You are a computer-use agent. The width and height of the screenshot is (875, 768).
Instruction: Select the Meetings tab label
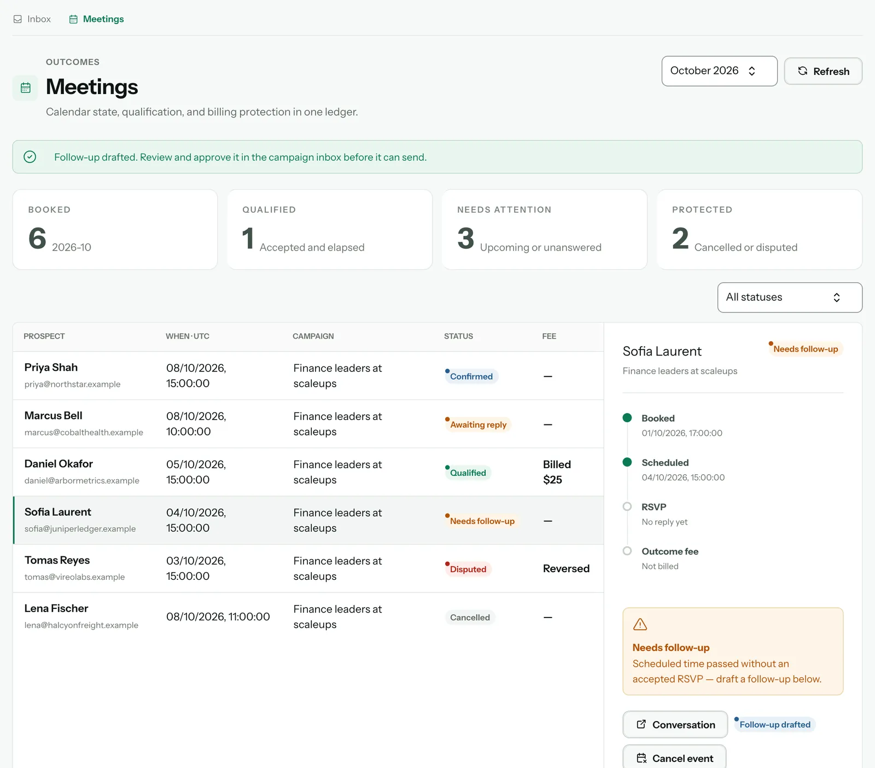103,19
